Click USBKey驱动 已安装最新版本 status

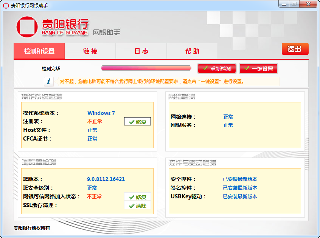pyautogui.click(x=240, y=196)
